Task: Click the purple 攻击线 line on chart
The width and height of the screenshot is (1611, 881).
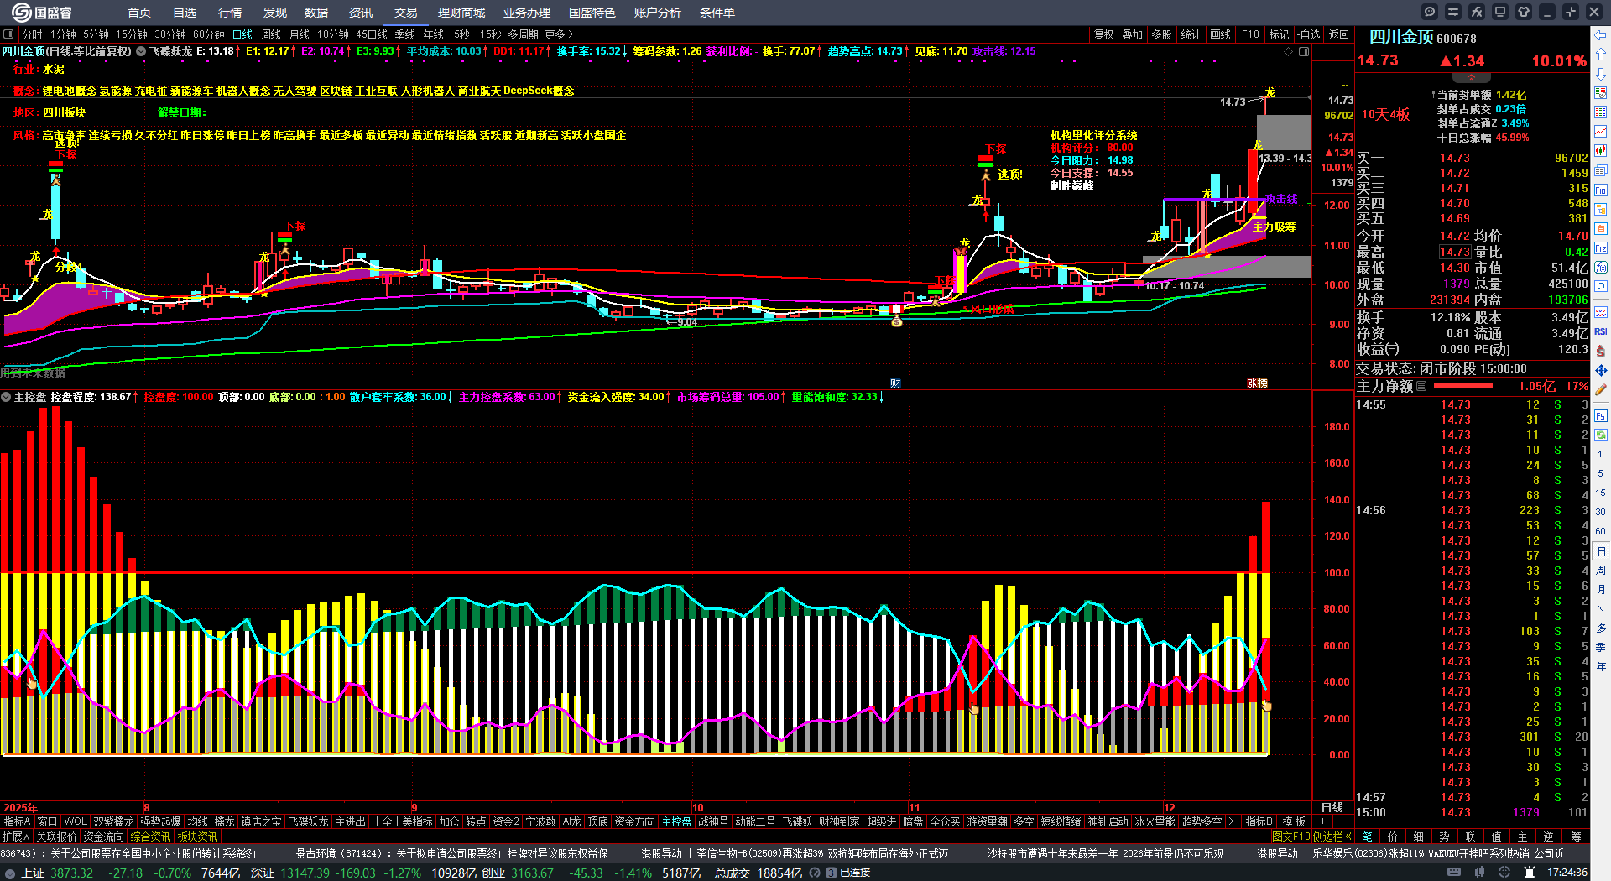Action: 1213,200
